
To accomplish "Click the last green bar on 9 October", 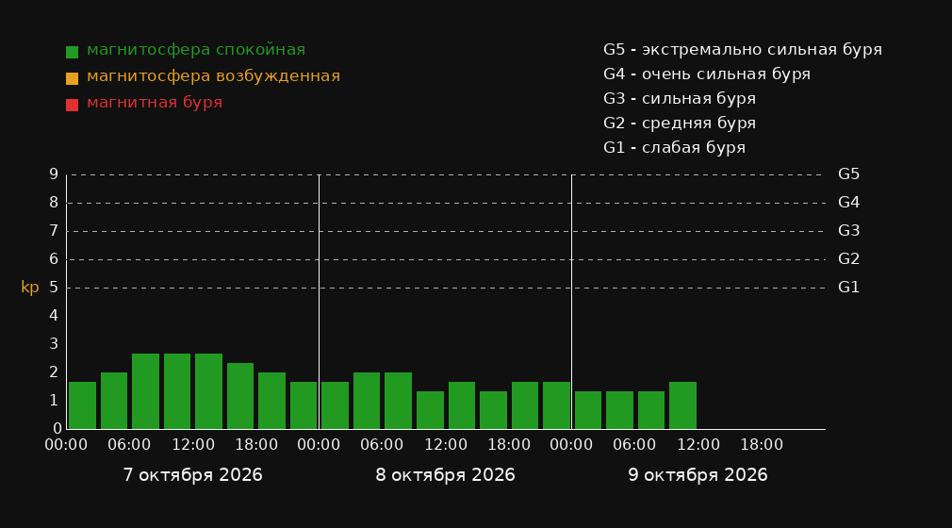I will click(682, 405).
